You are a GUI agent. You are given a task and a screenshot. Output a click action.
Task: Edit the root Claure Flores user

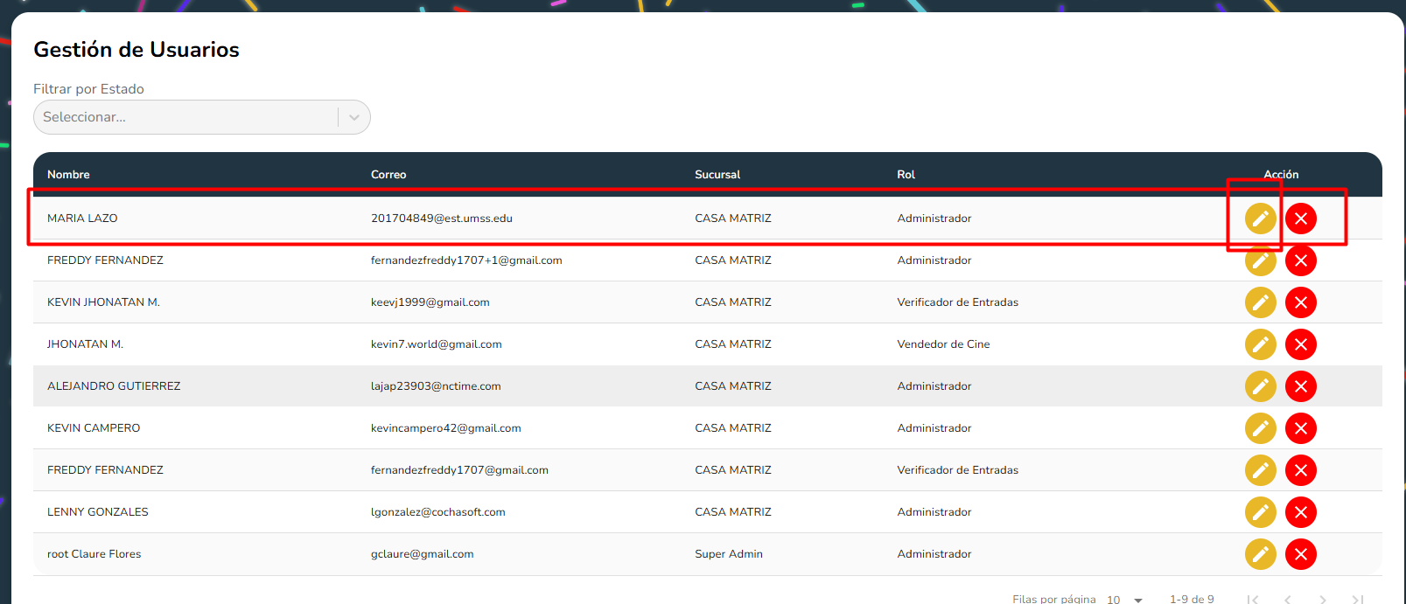pyautogui.click(x=1260, y=554)
